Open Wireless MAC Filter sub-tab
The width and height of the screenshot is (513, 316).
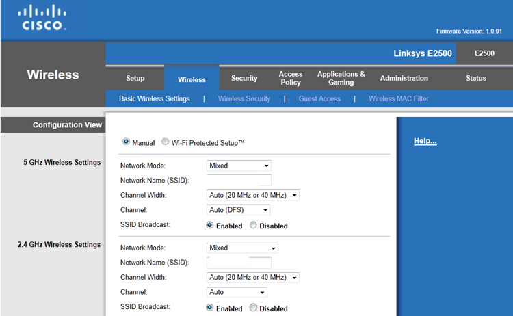pyautogui.click(x=398, y=99)
